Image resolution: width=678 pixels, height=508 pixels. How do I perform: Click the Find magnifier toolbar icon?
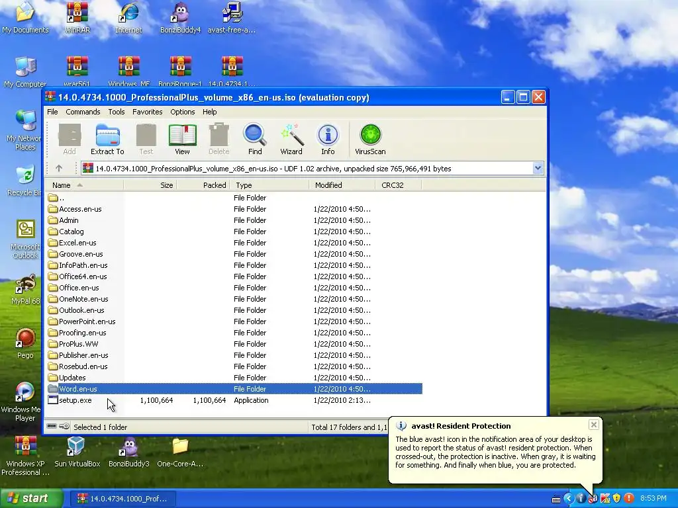[255, 139]
